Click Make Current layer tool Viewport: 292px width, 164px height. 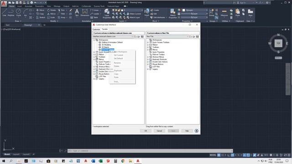(134, 14)
